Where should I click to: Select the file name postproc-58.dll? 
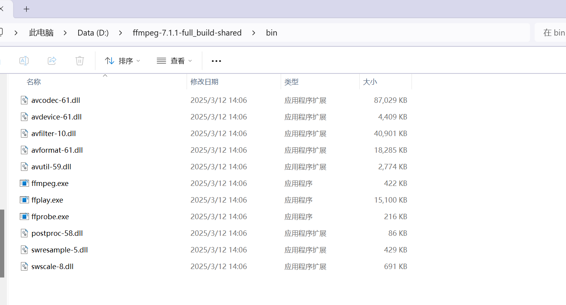coord(57,233)
